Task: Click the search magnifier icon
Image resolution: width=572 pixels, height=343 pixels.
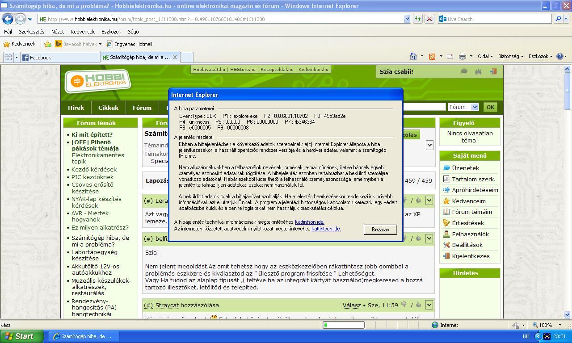Action: pyautogui.click(x=558, y=19)
